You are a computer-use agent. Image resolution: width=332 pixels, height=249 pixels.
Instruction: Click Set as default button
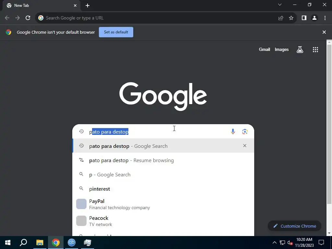pos(116,32)
